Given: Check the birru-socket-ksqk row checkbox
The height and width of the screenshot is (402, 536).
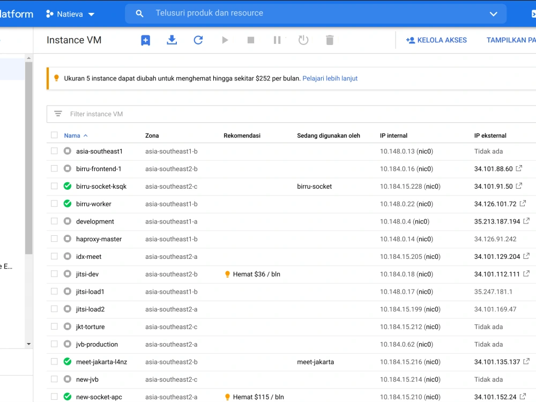Looking at the screenshot, I should pos(54,186).
